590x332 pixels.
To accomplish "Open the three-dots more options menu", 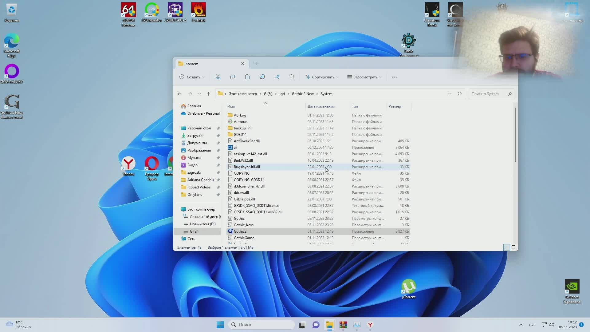I will pyautogui.click(x=394, y=77).
